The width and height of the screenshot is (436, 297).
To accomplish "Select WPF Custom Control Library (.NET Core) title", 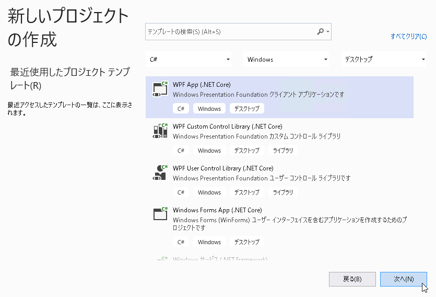I will 228,127.
